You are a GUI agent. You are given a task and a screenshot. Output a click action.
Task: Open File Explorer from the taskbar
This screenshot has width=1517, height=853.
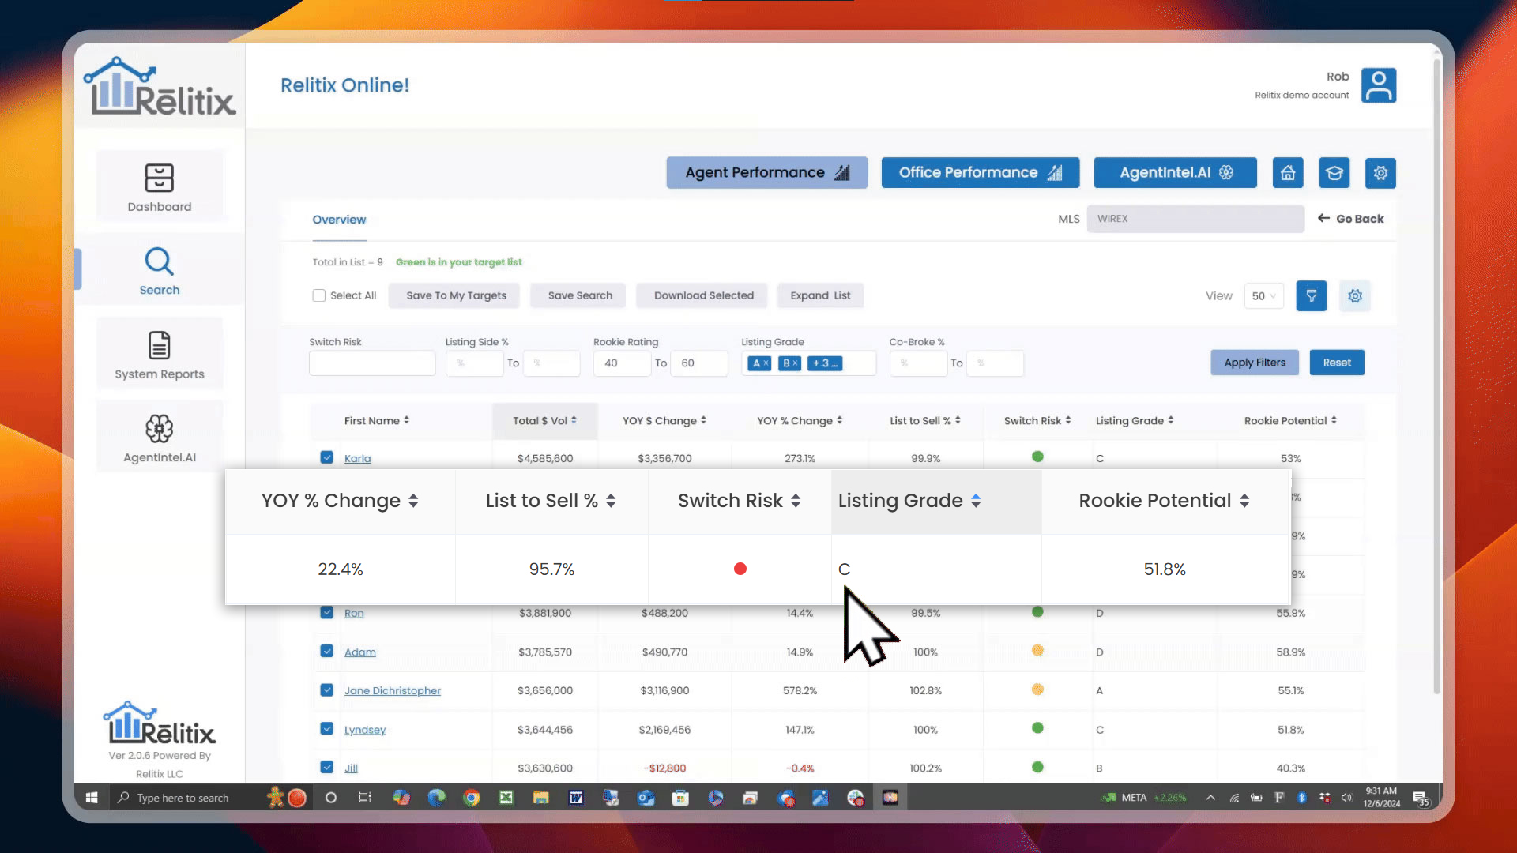[x=541, y=798]
